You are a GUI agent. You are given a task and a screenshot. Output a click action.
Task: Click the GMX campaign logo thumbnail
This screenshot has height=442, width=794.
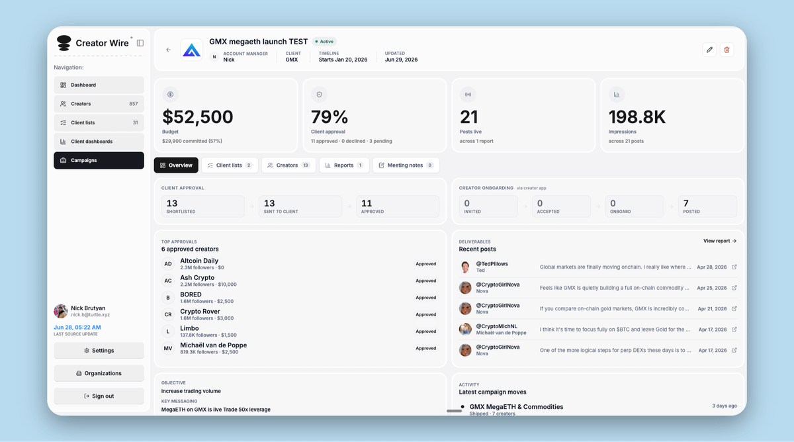click(192, 50)
